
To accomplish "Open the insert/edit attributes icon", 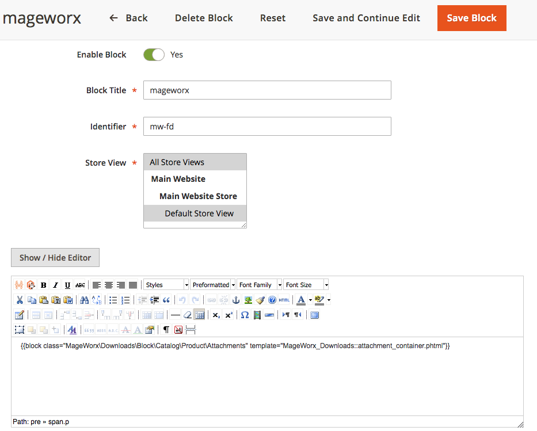I will coord(150,330).
